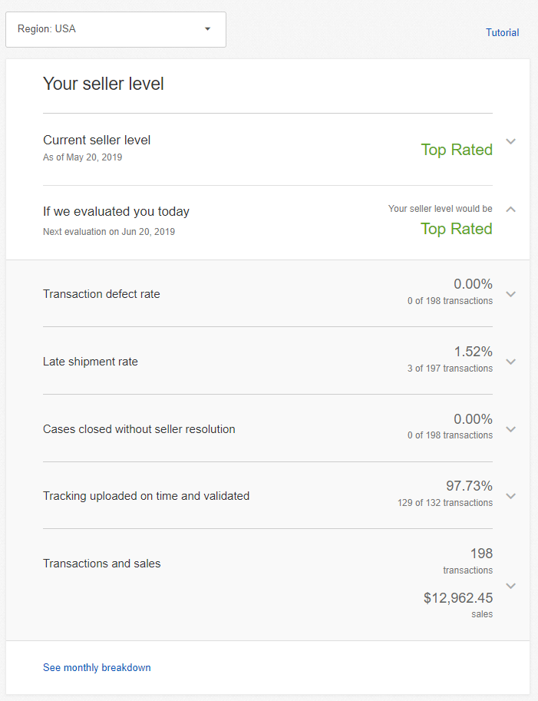Click the Region dropdown arrow icon
This screenshot has width=538, height=701.
point(207,29)
